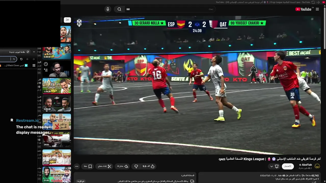
Task: Open the more actions three-dot menu
Action: (x=77, y=166)
